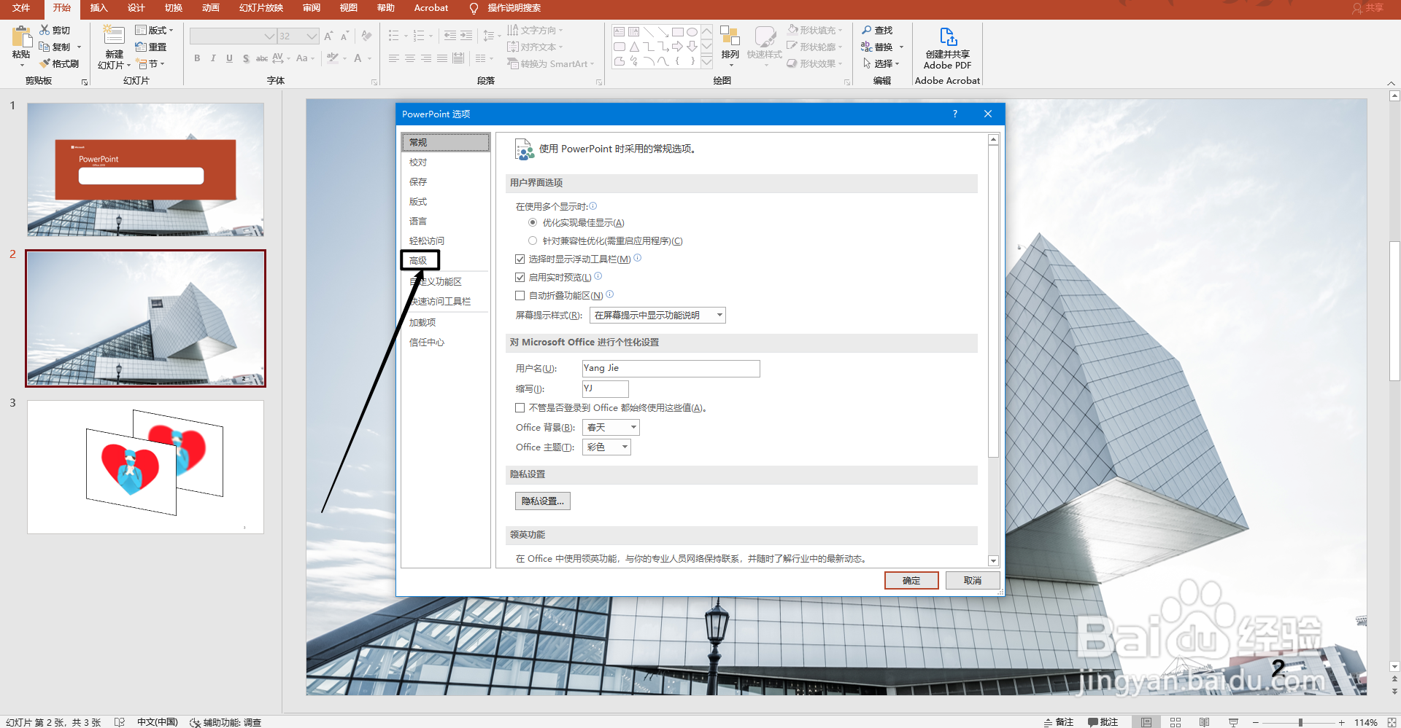Toggle auto-collapse ribbon checkbox
This screenshot has height=728, width=1401.
(x=520, y=295)
